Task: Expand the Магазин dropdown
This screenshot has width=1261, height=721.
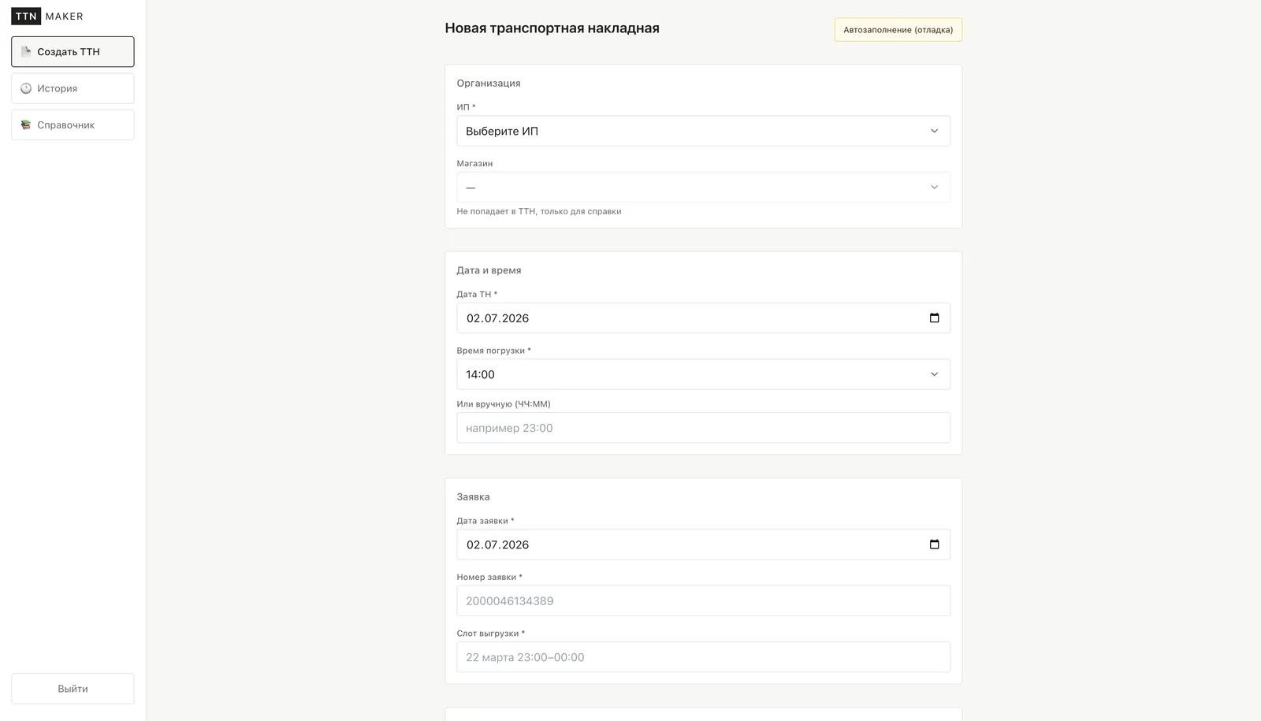Action: [703, 188]
